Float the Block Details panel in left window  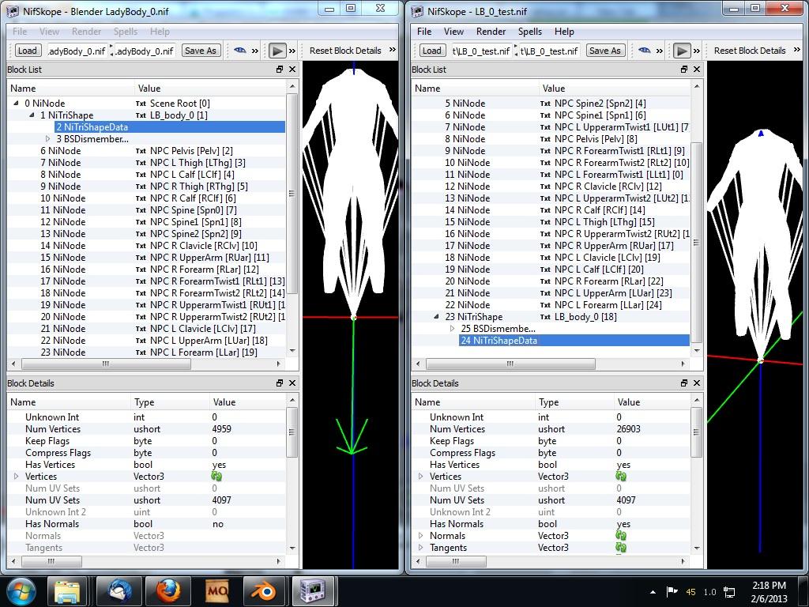pyautogui.click(x=280, y=383)
